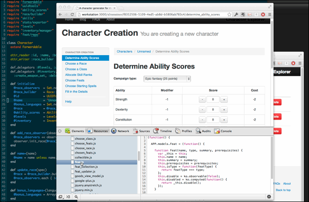Reload the page with the refresh icon
The image size is (309, 202).
72,15
